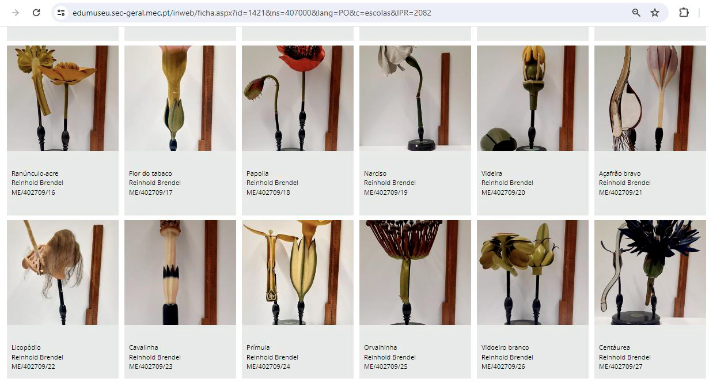Select the Licopódio model image
Image resolution: width=709 pixels, height=382 pixels.
63,273
